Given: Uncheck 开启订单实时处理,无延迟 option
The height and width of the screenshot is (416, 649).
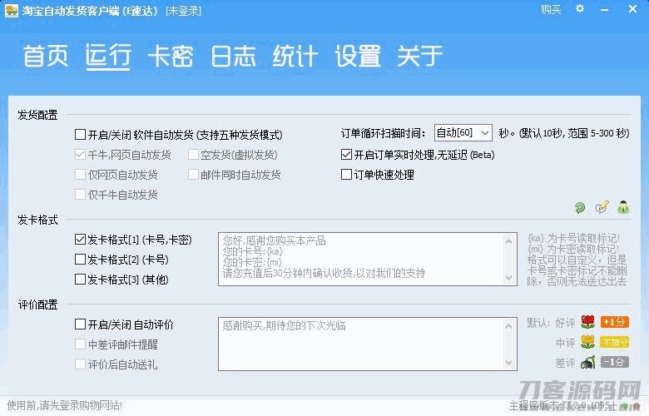Looking at the screenshot, I should [x=347, y=155].
